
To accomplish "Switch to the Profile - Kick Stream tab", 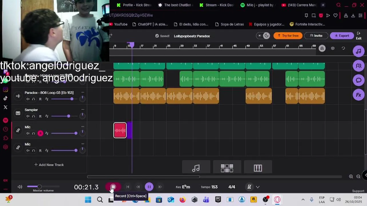I will (134, 5).
